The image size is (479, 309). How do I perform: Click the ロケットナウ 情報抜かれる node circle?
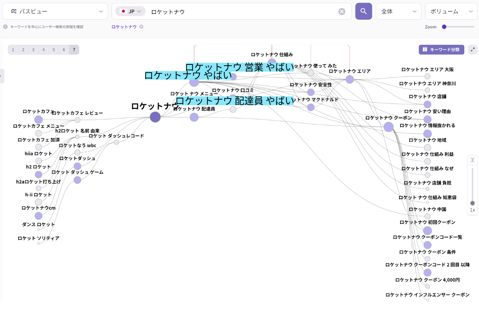point(427,134)
